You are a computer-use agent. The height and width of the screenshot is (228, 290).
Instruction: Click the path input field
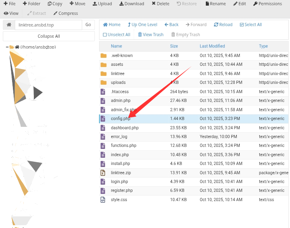[48, 25]
